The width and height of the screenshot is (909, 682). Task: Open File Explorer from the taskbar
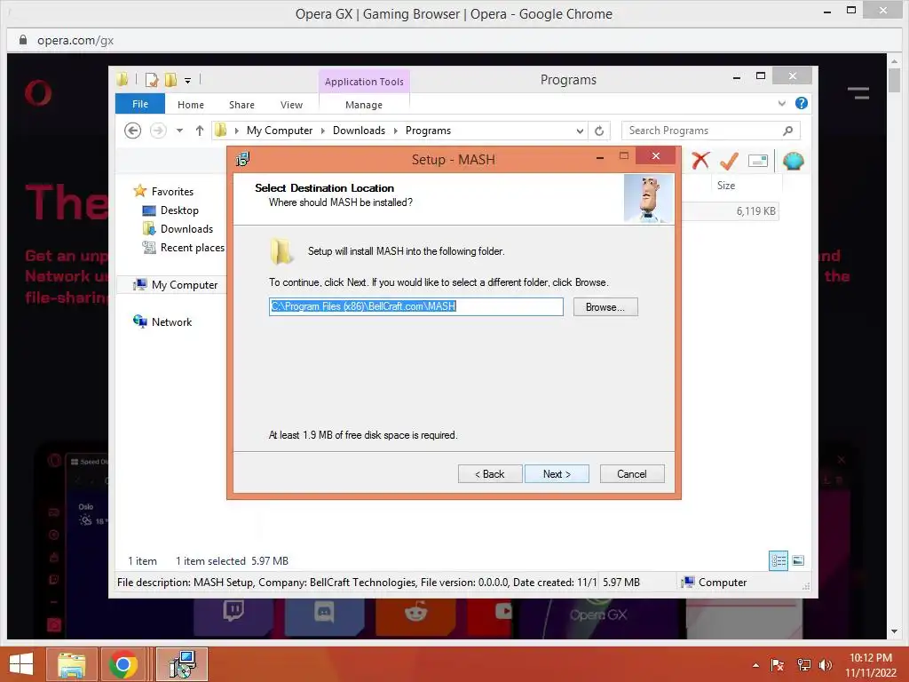tap(71, 664)
